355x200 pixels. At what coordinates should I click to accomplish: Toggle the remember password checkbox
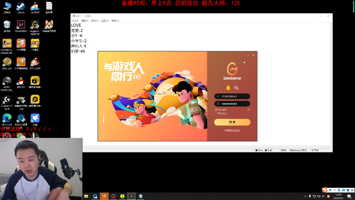216,110
